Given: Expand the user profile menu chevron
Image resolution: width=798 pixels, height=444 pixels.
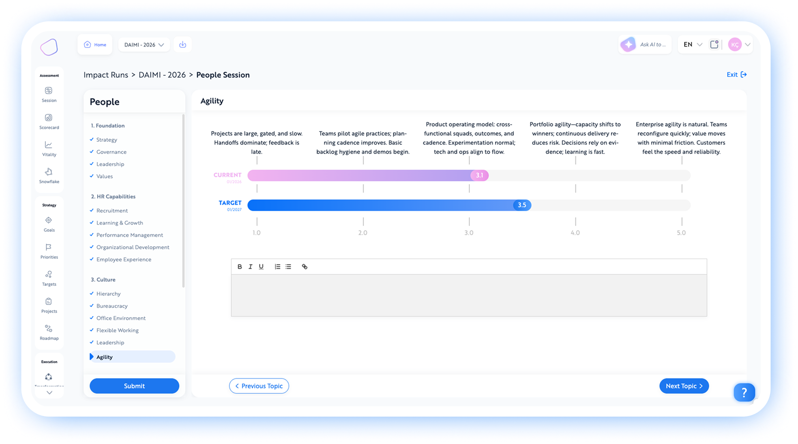Looking at the screenshot, I should click(x=748, y=45).
